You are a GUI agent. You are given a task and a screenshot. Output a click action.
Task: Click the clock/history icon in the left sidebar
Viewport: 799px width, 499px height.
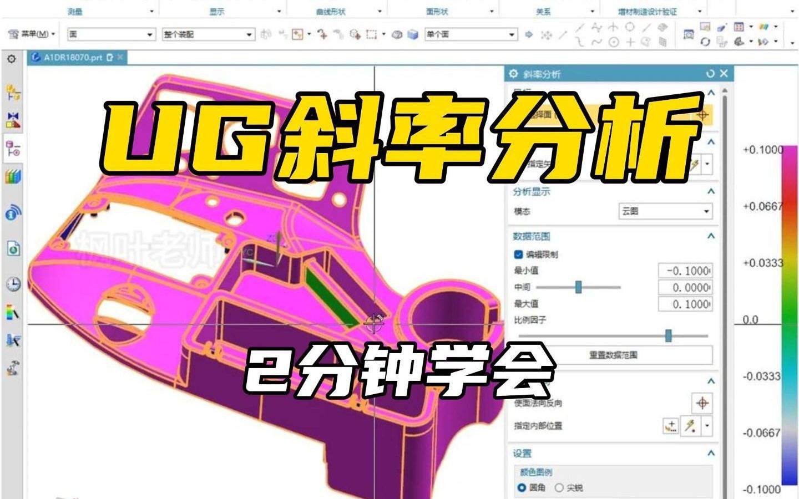click(12, 284)
